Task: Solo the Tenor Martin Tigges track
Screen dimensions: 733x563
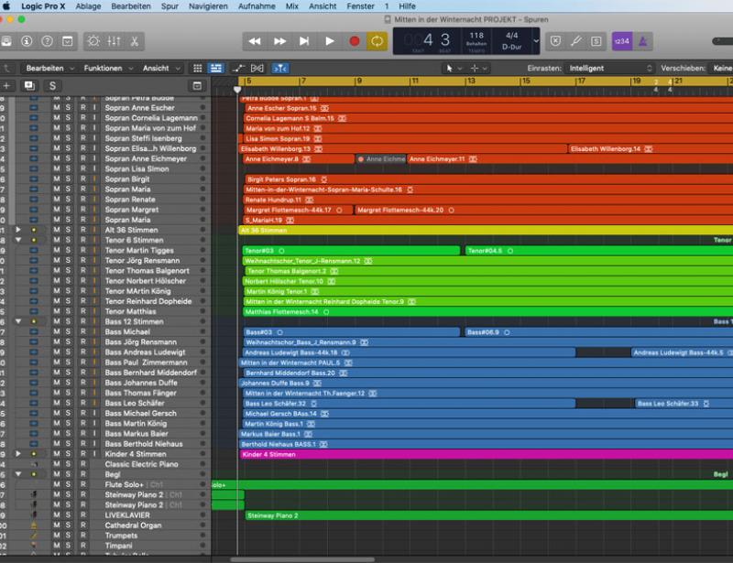Action: [69, 251]
